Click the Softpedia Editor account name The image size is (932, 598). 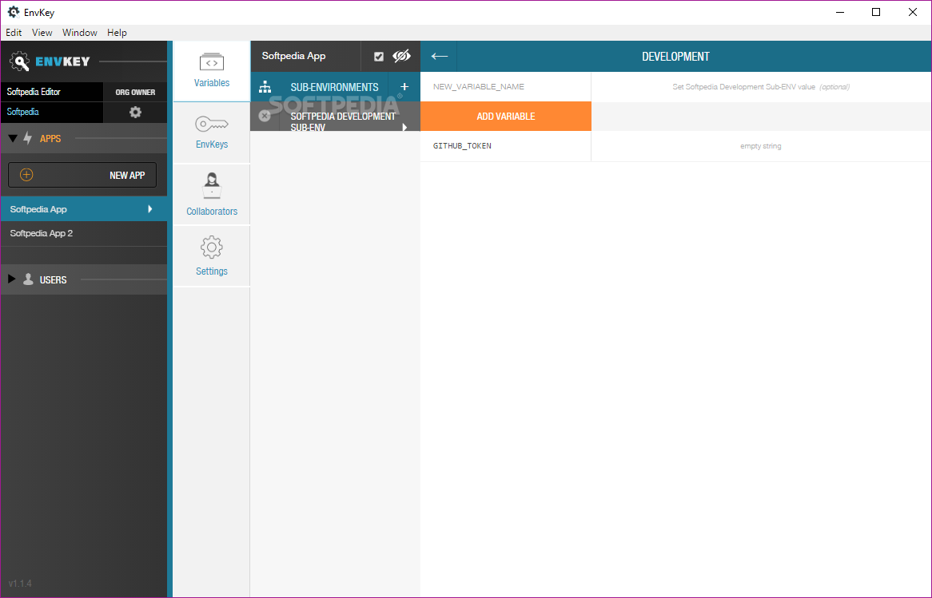(34, 92)
